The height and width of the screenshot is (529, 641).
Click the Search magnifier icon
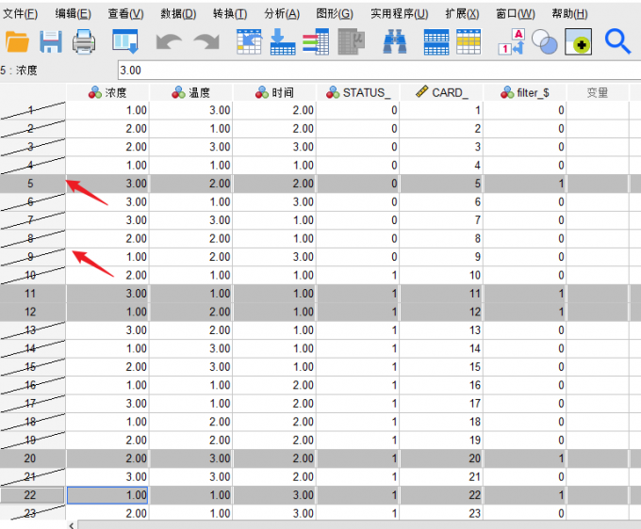(617, 41)
